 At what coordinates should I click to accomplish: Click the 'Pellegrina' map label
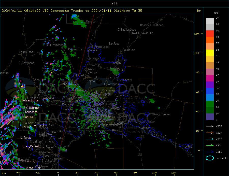tap(32, 108)
